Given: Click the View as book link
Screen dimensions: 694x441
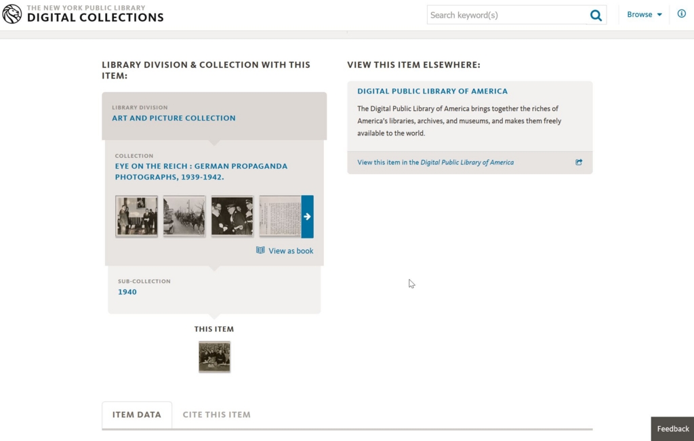Looking at the screenshot, I should click(x=291, y=251).
